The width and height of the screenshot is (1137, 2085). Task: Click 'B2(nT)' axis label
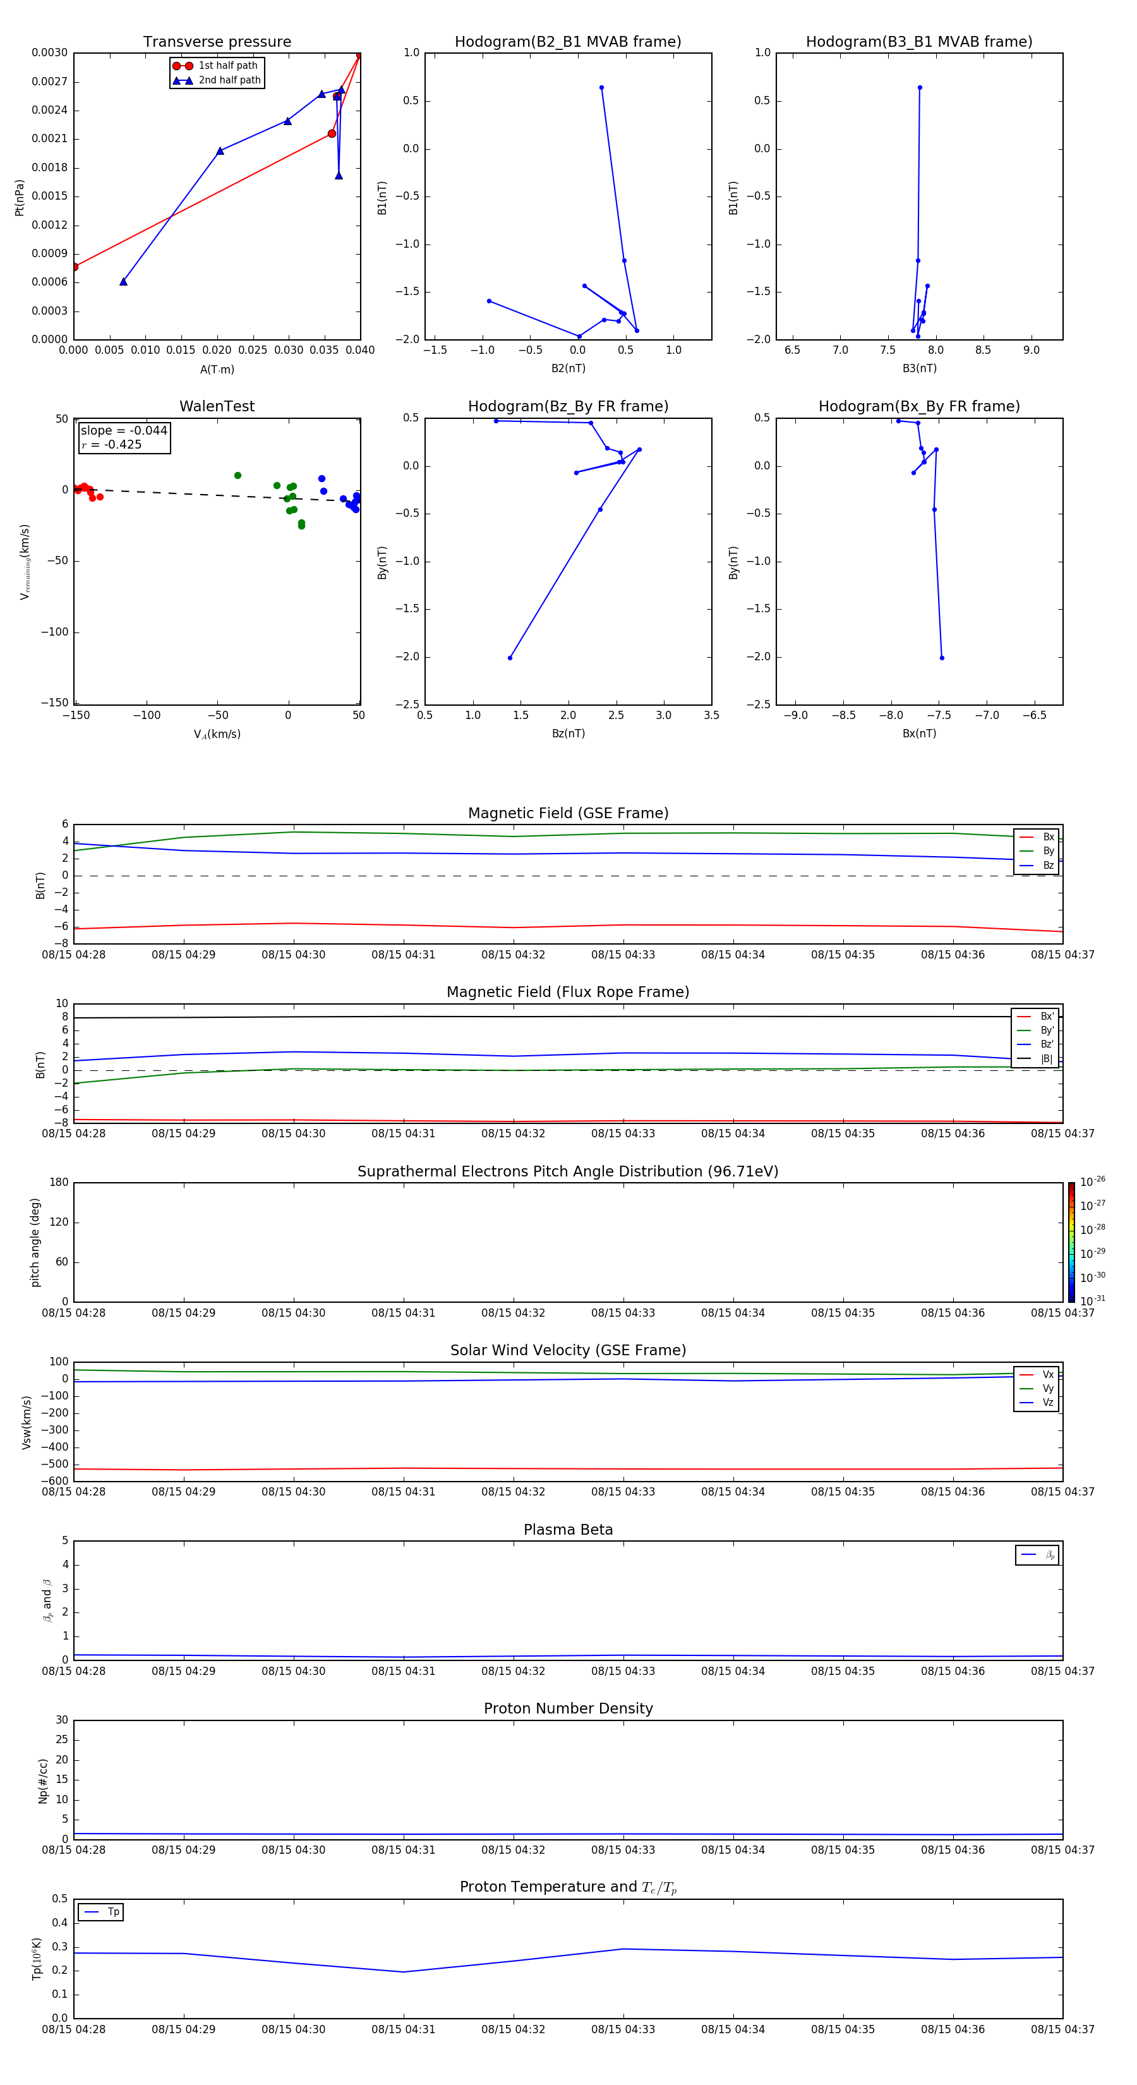568,368
